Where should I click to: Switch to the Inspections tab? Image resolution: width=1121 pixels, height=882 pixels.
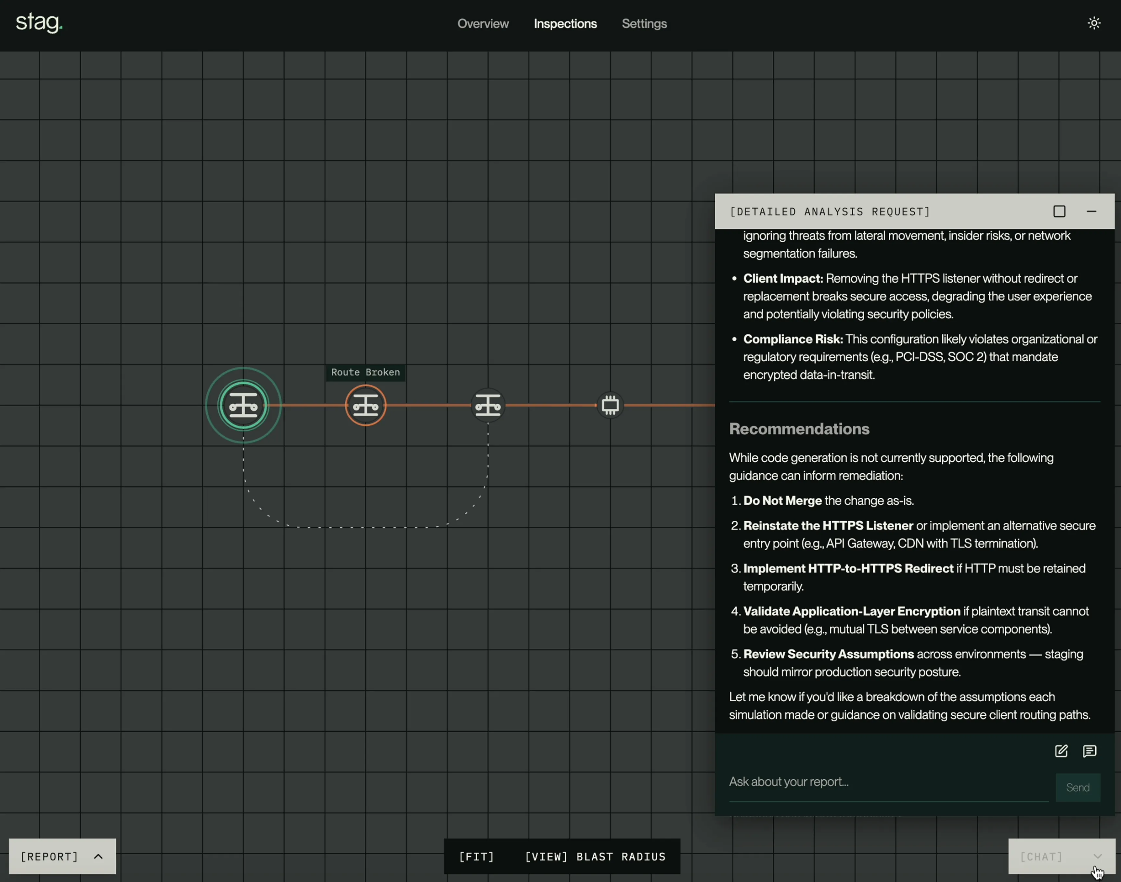[565, 24]
